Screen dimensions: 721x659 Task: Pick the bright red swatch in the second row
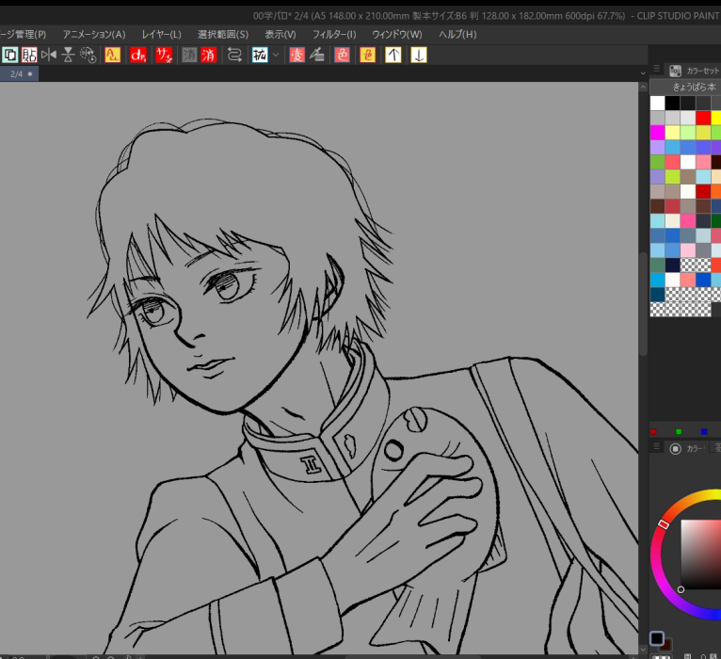(x=703, y=118)
